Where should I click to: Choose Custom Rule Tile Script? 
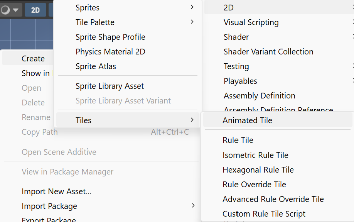(264, 214)
